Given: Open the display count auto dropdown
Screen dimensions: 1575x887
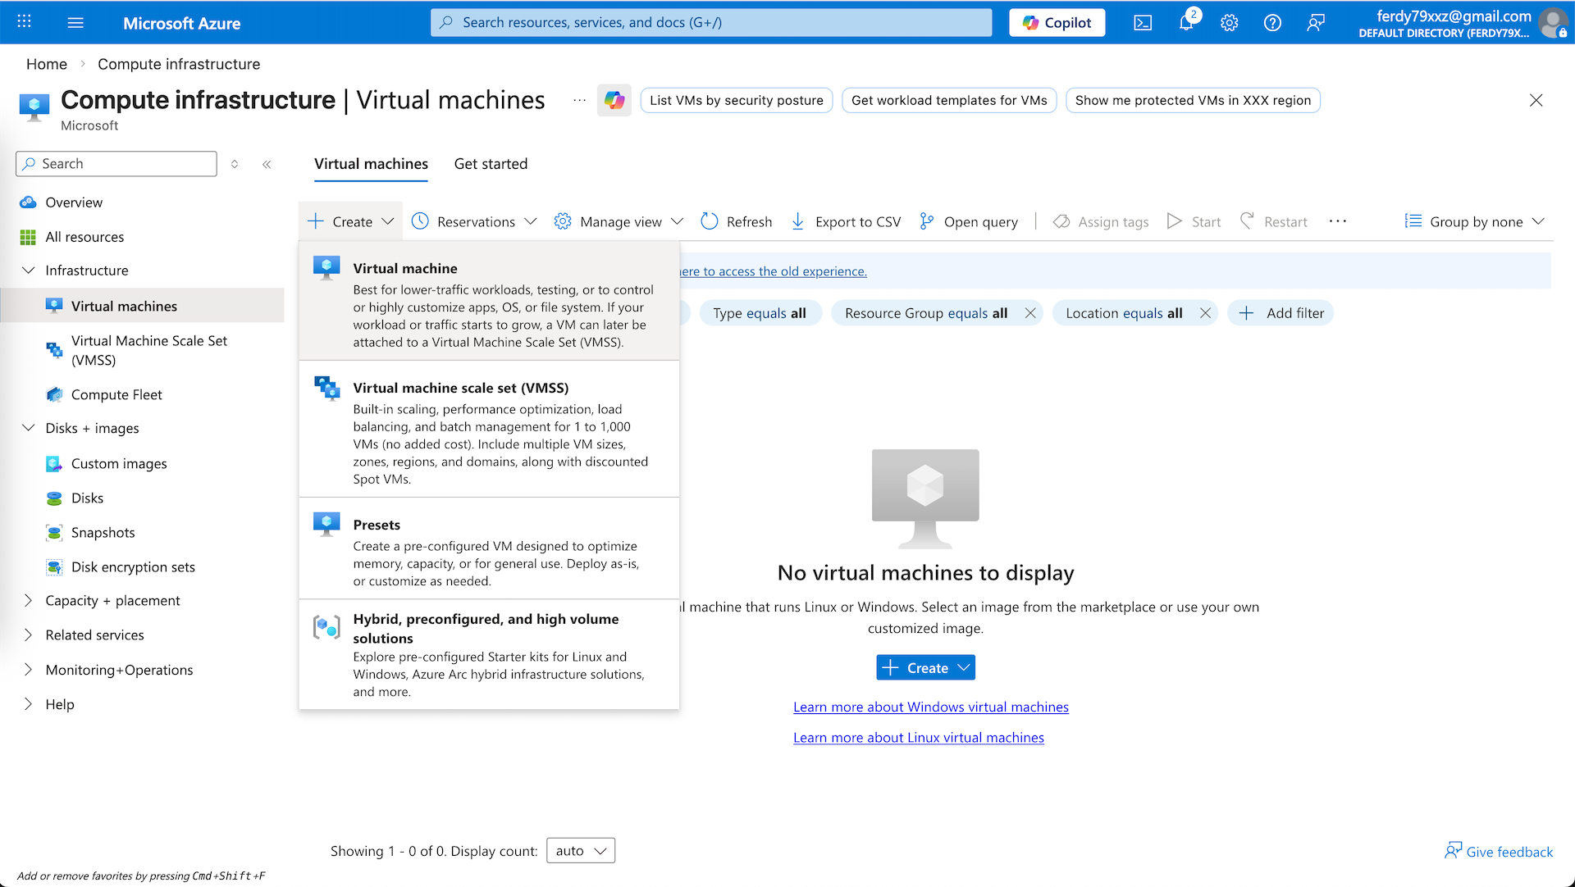Looking at the screenshot, I should coord(581,851).
